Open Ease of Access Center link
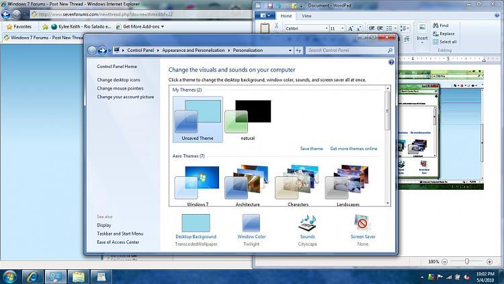The height and width of the screenshot is (284, 504). [118, 242]
